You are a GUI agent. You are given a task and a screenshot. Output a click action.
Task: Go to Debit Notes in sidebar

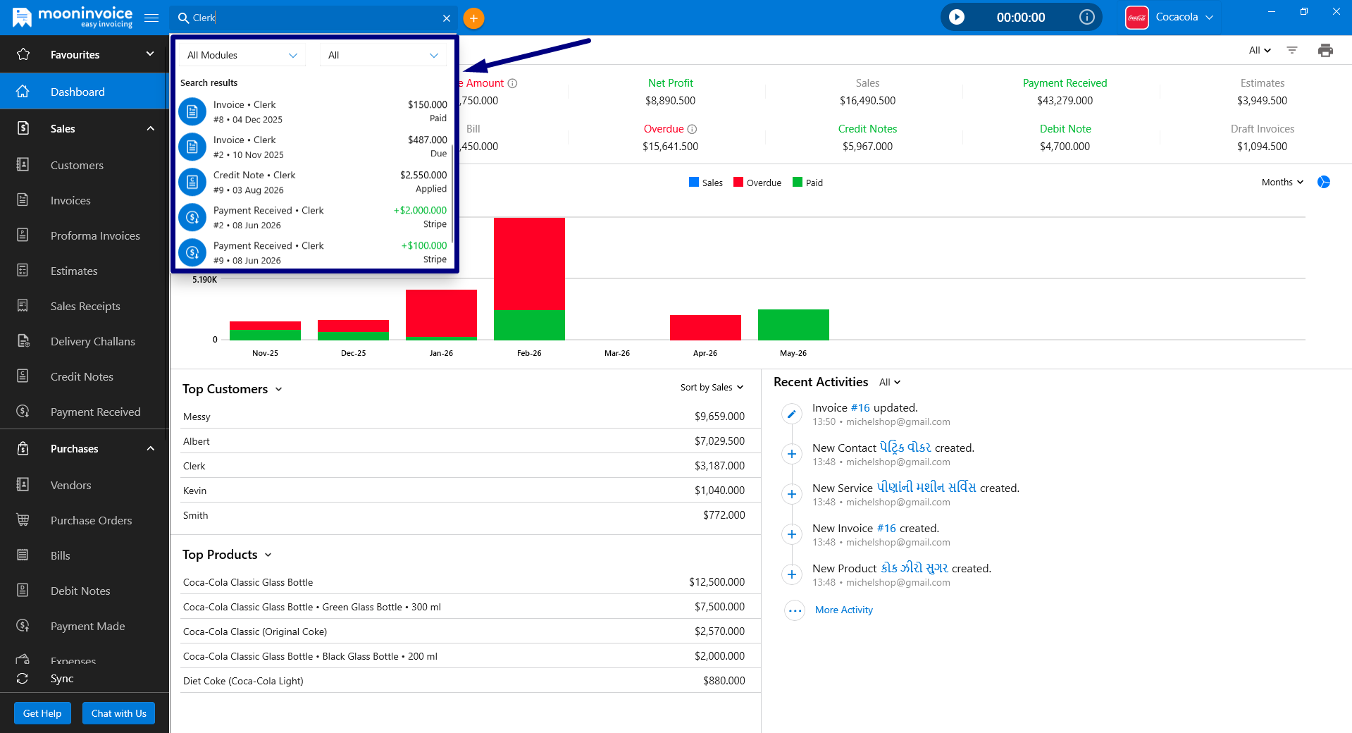pyautogui.click(x=80, y=591)
